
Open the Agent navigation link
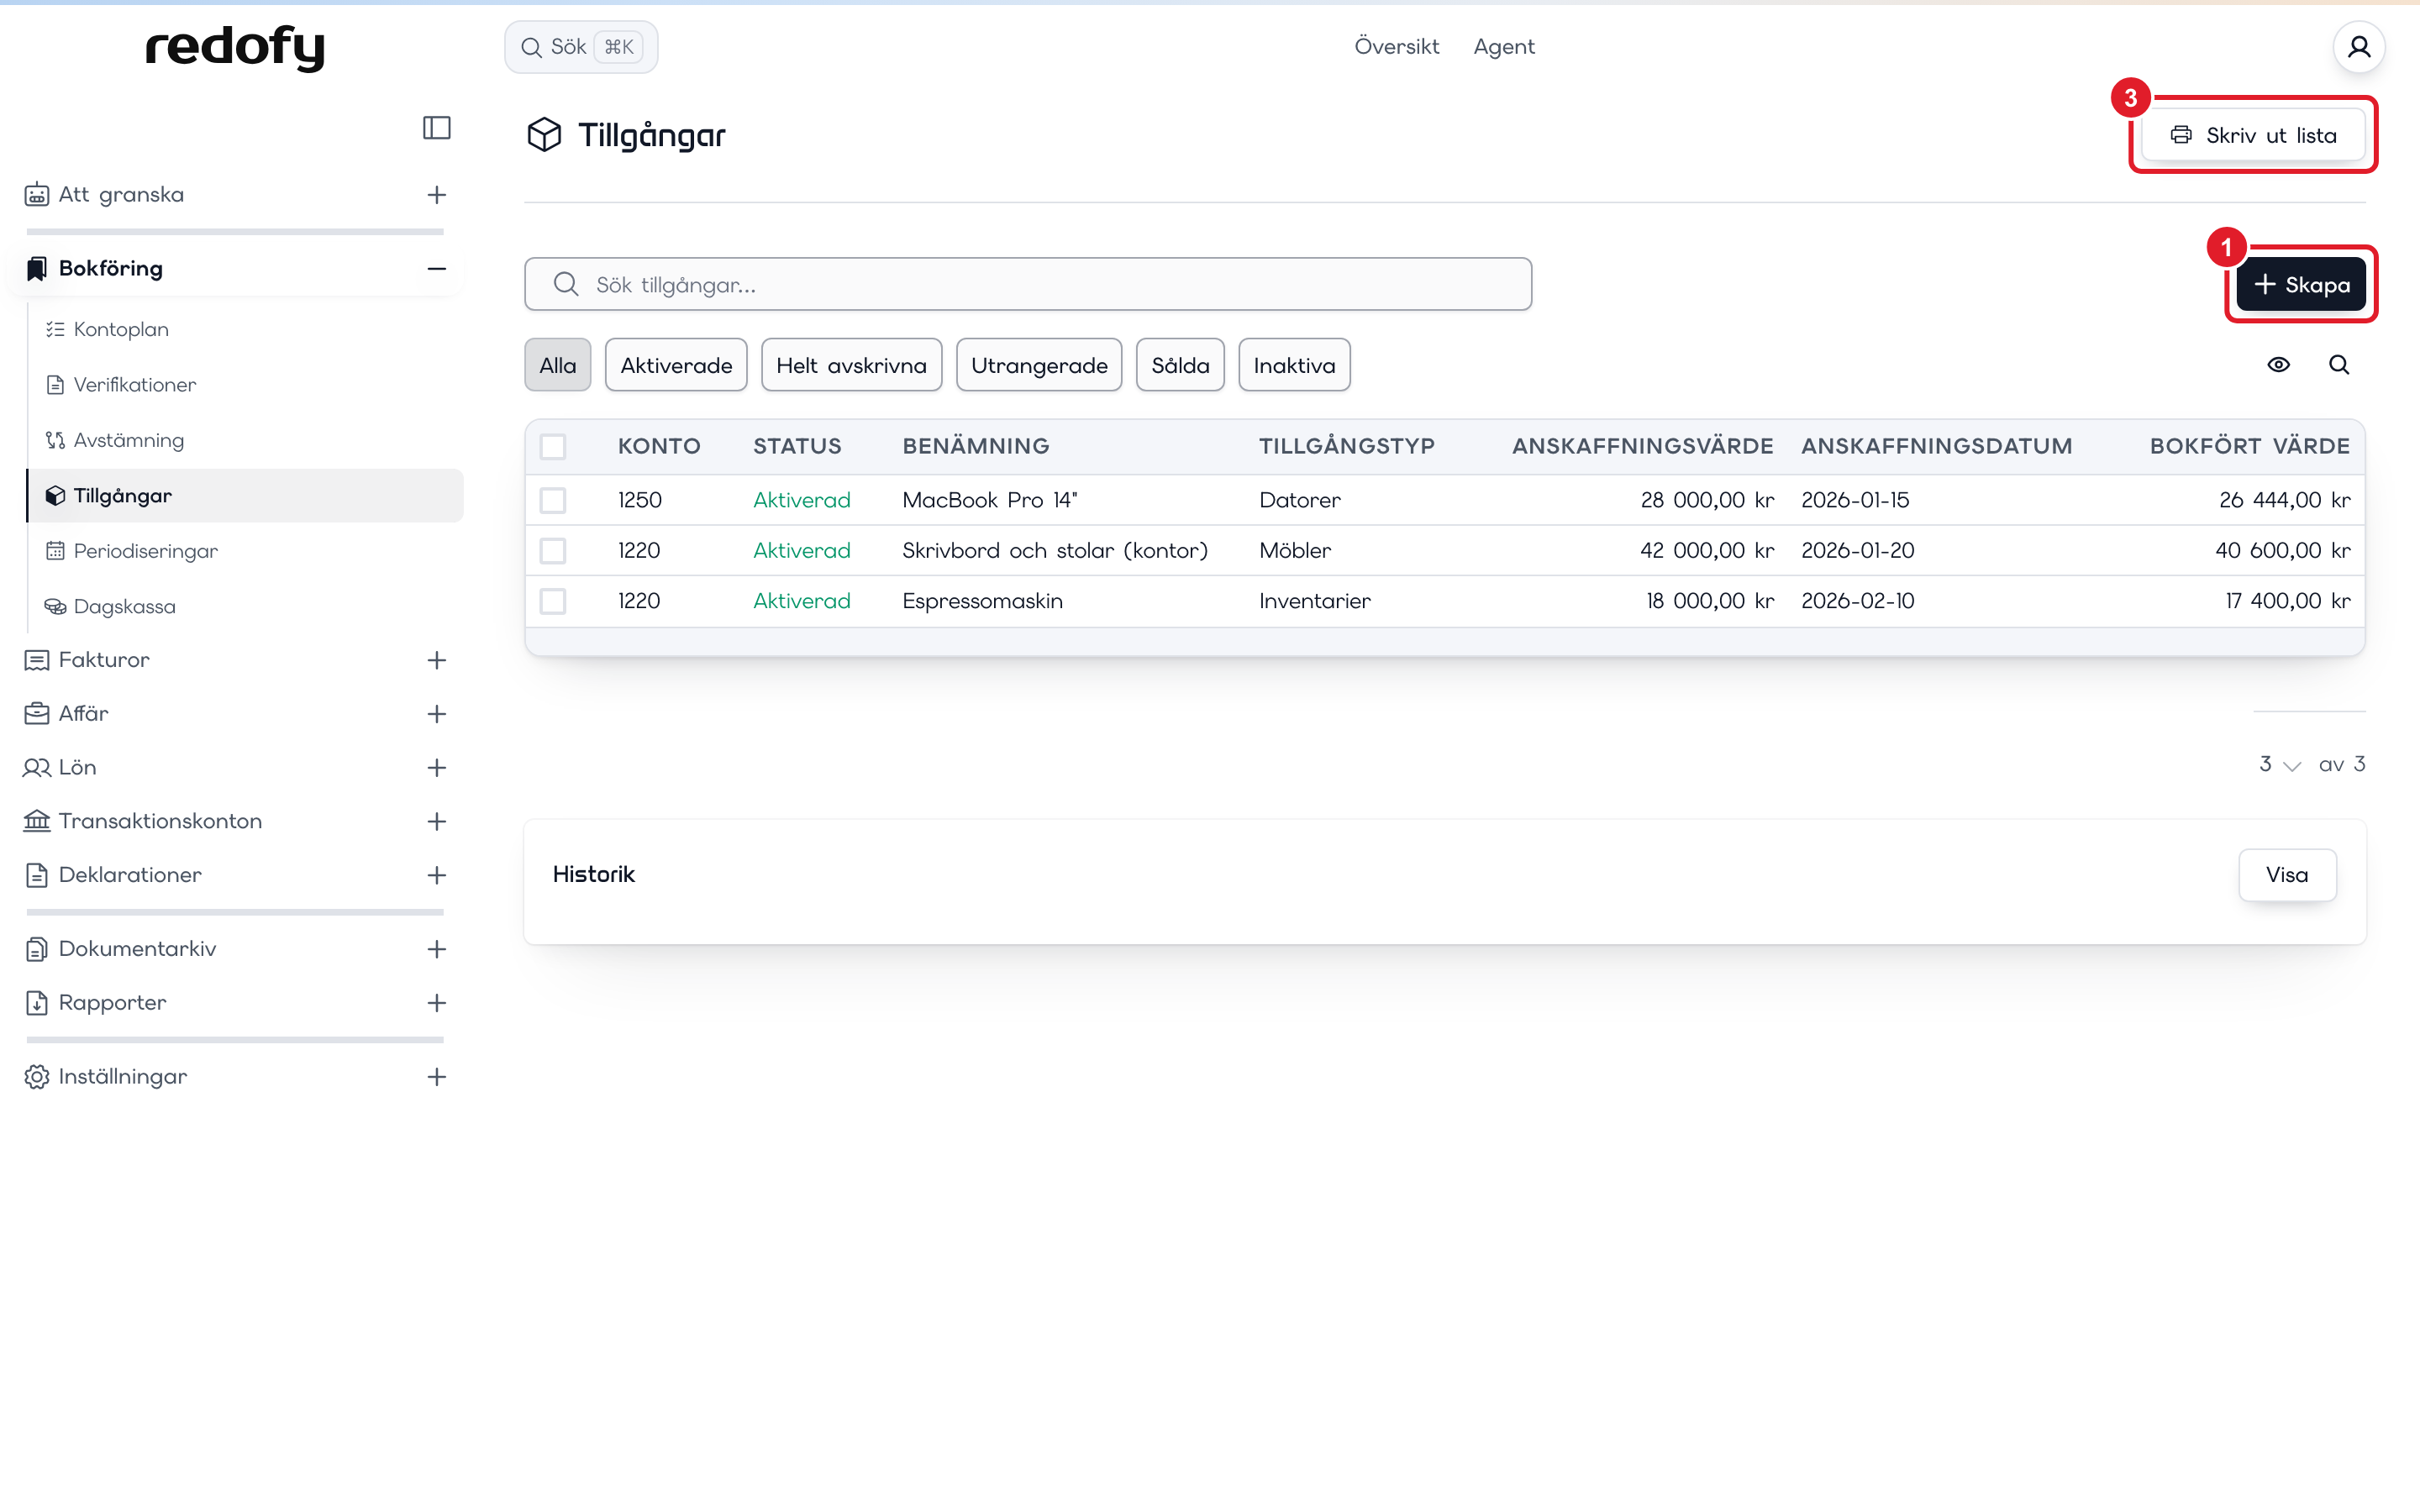point(1504,47)
